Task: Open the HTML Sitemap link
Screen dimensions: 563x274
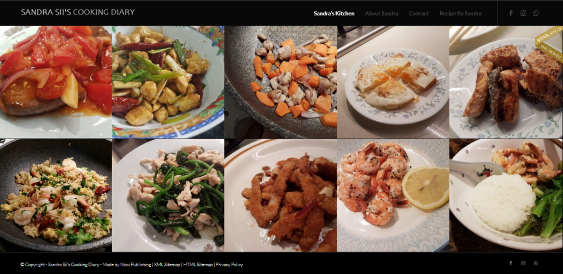Action: [x=198, y=265]
